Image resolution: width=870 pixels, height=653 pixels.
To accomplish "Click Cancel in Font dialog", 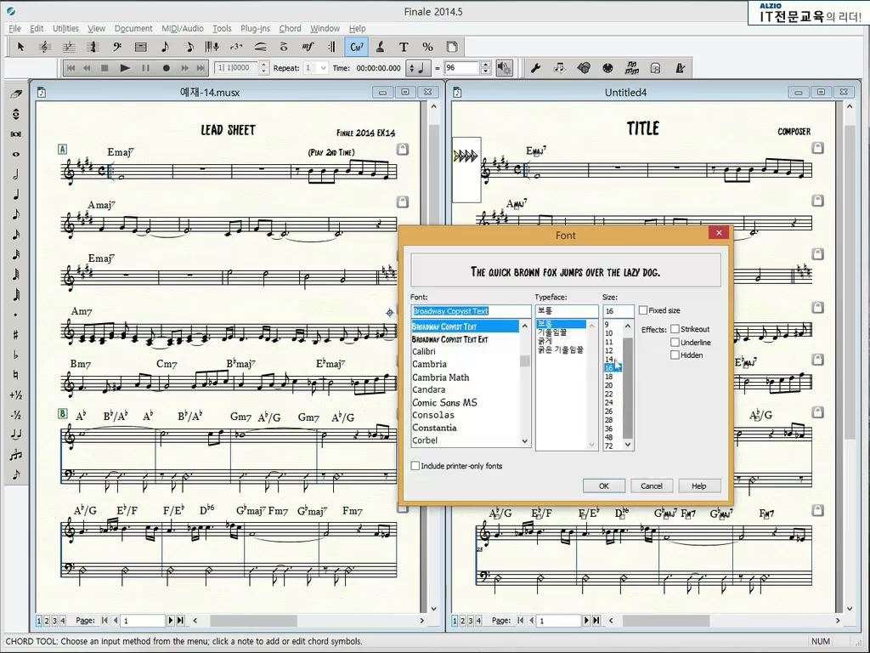I will click(652, 485).
